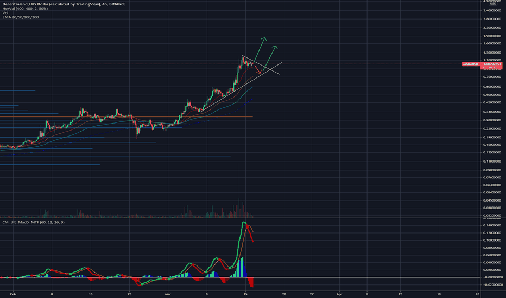Click the 0.28000000 price scale label

tap(492, 120)
